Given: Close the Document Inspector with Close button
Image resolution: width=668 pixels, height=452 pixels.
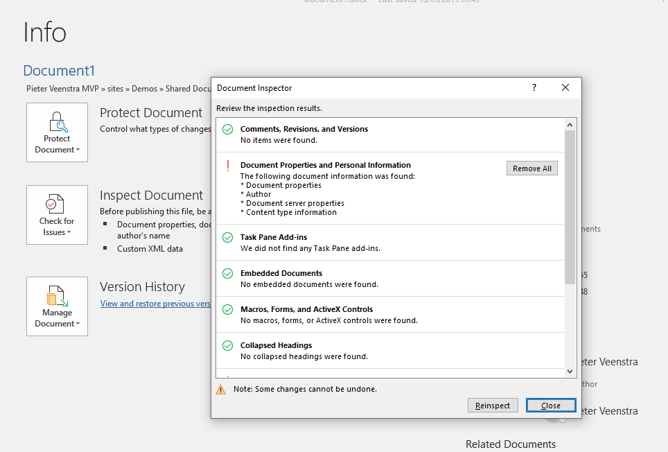Looking at the screenshot, I should [551, 406].
